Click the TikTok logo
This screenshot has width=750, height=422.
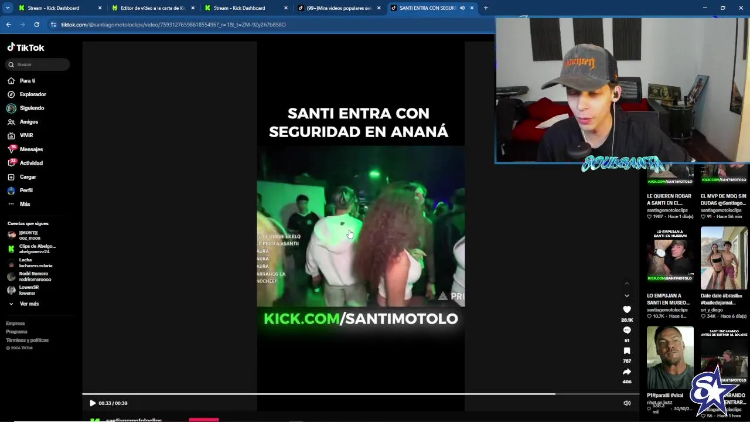26,47
